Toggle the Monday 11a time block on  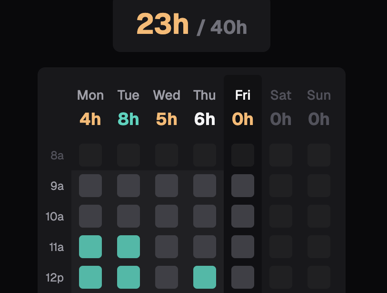(90, 247)
